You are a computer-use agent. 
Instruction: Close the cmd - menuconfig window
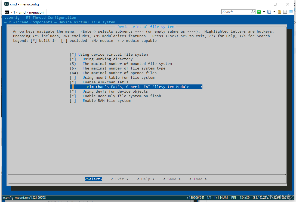tap(288, 4)
